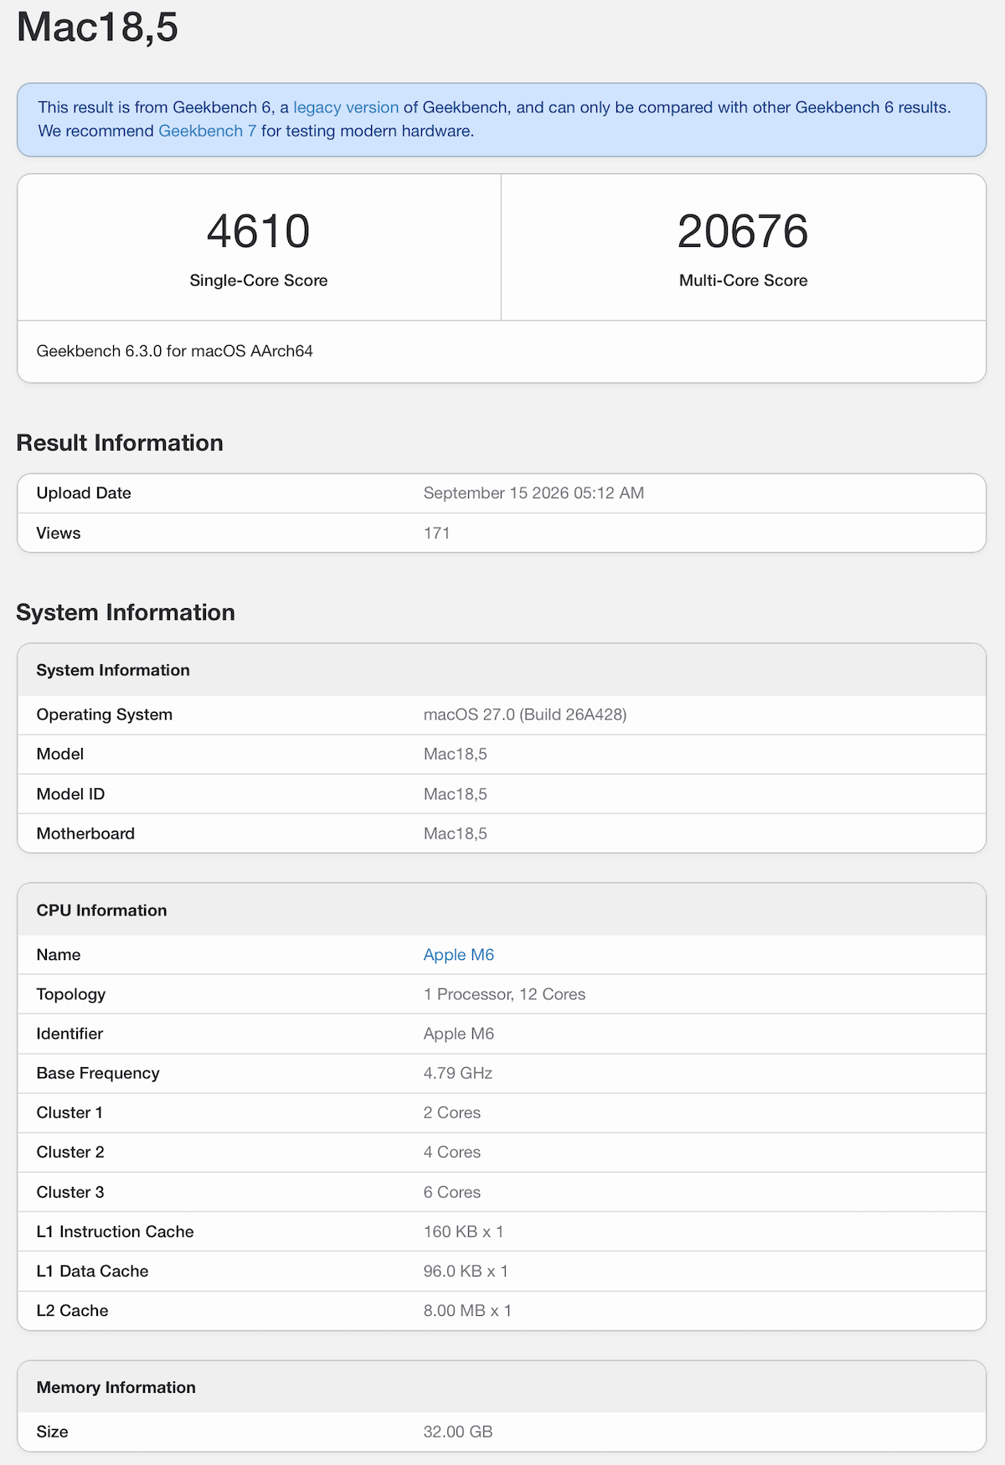
Task: Click the Cluster 1 label
Action: pyautogui.click(x=70, y=1113)
